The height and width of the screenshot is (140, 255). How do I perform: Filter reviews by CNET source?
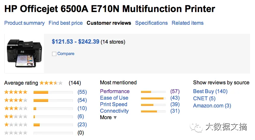coord(204,99)
